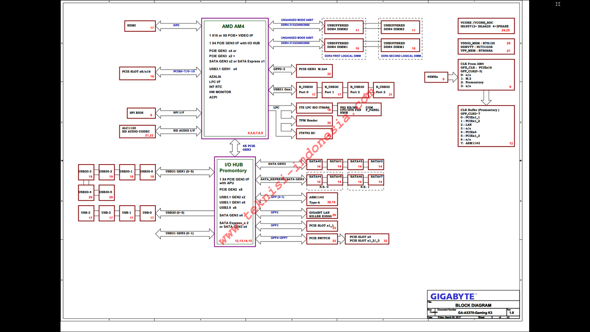The width and height of the screenshot is (590, 332).
Task: Click the HD AUDIO I/F bus label
Action: tap(184, 130)
